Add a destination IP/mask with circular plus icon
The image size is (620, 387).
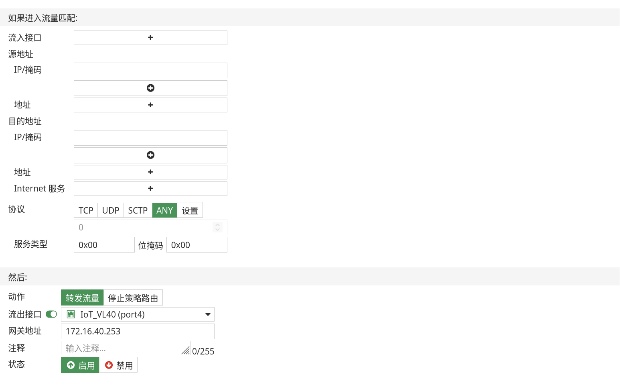[150, 155]
